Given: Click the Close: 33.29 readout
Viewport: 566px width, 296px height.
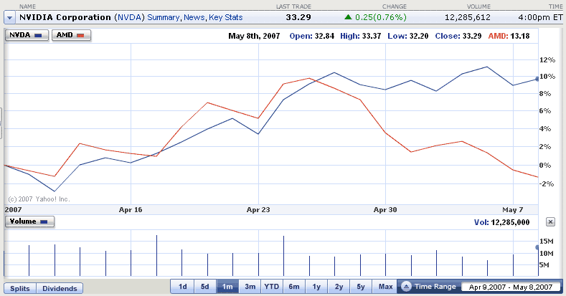Looking at the screenshot, I should click(458, 36).
